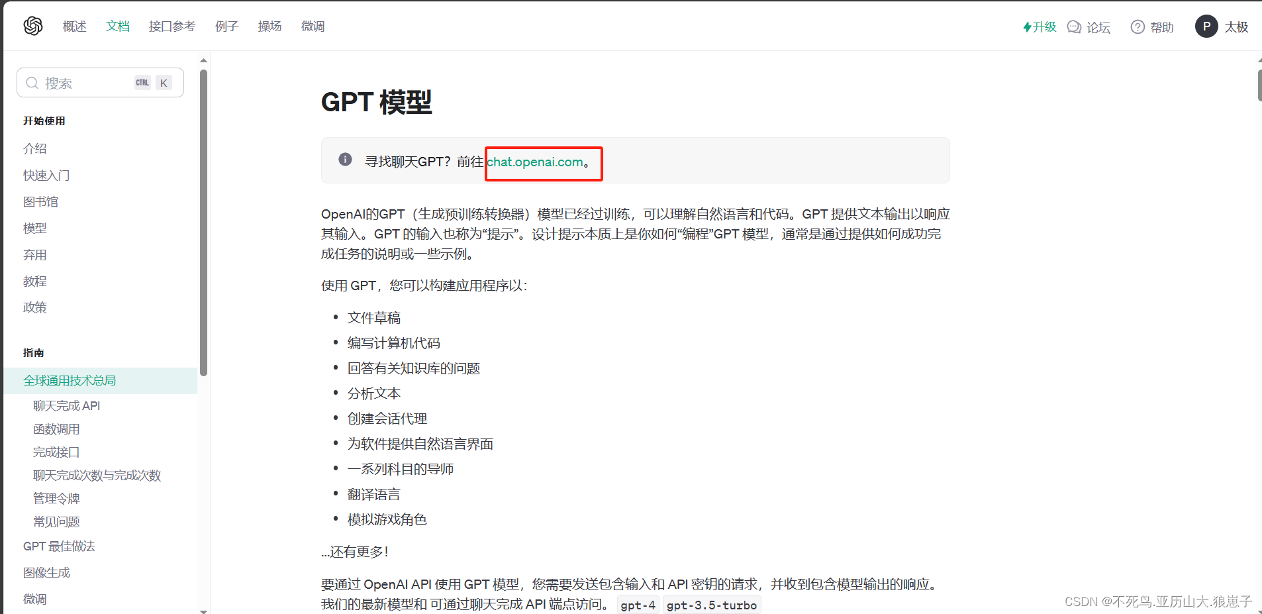Open 弃用 in the sidebar
Screen dimensions: 1262x614
35,254
